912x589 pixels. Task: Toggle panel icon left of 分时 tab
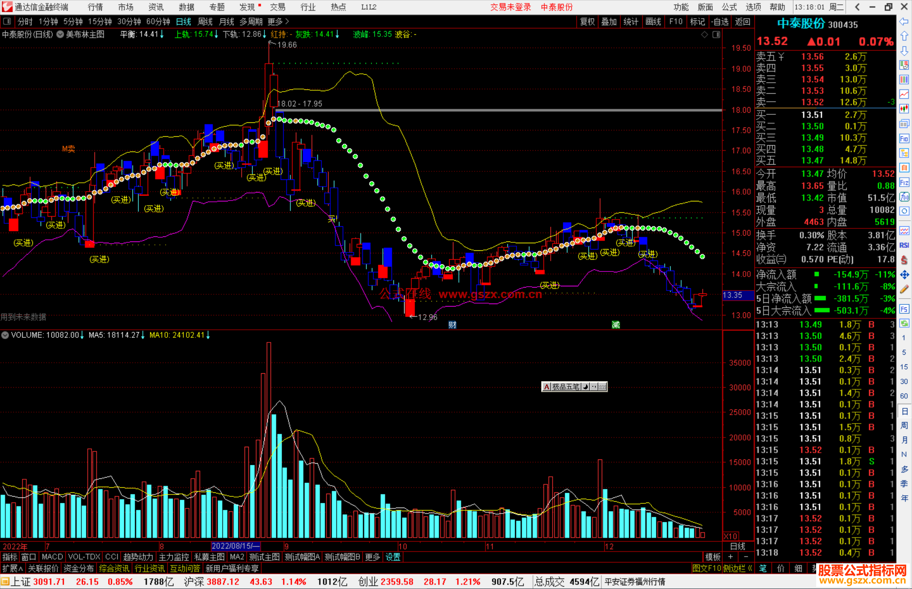coord(7,21)
